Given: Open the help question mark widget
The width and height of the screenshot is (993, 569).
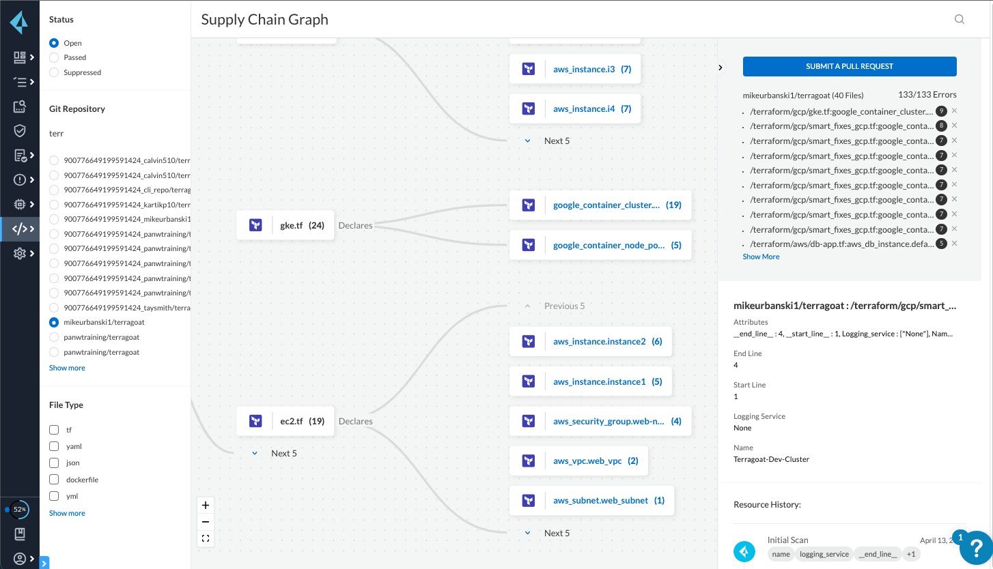Looking at the screenshot, I should [x=975, y=549].
